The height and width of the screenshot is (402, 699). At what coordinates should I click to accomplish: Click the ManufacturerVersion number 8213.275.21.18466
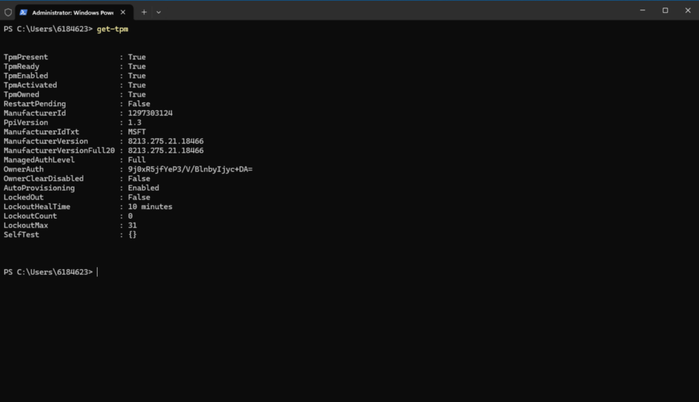[165, 140]
